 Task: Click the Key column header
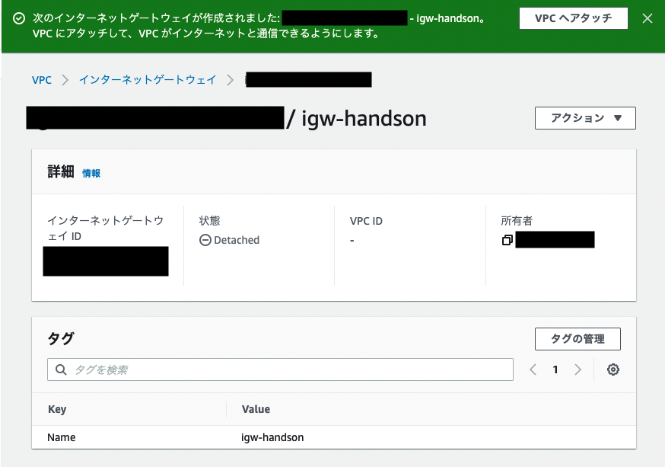point(56,409)
